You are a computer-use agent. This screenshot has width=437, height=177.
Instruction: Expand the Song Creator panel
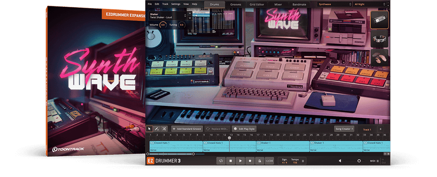click(344, 129)
